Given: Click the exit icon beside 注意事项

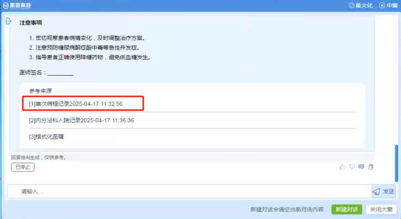Looking at the screenshot, I should click(8, 22).
